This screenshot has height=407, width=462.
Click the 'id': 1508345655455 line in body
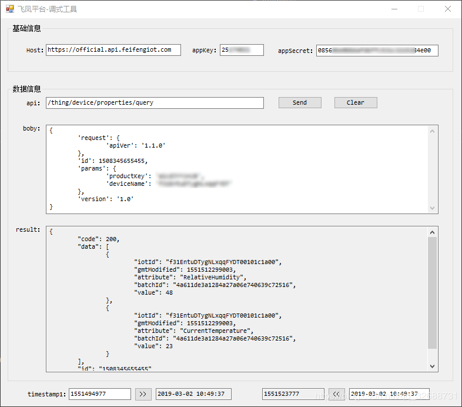pyautogui.click(x=112, y=161)
